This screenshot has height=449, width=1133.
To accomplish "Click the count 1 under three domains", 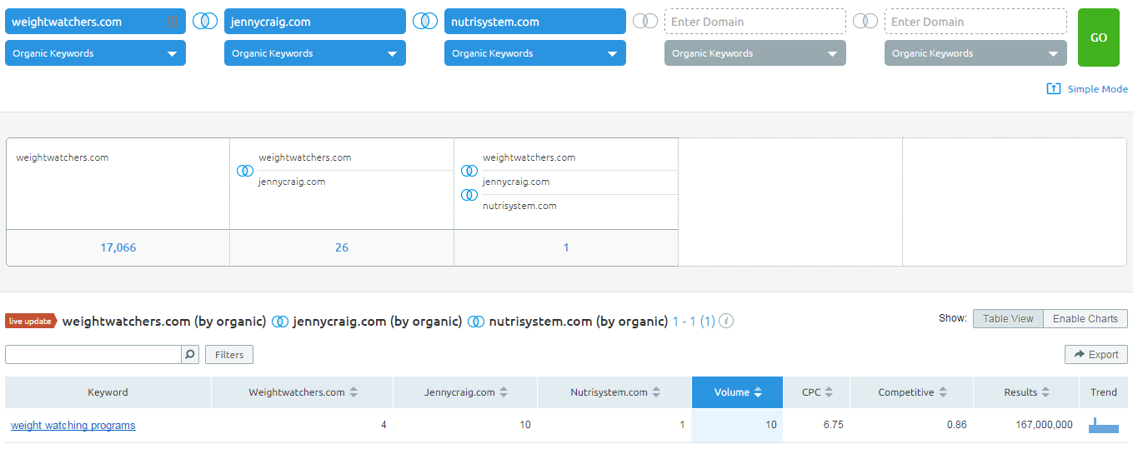I will (x=566, y=247).
